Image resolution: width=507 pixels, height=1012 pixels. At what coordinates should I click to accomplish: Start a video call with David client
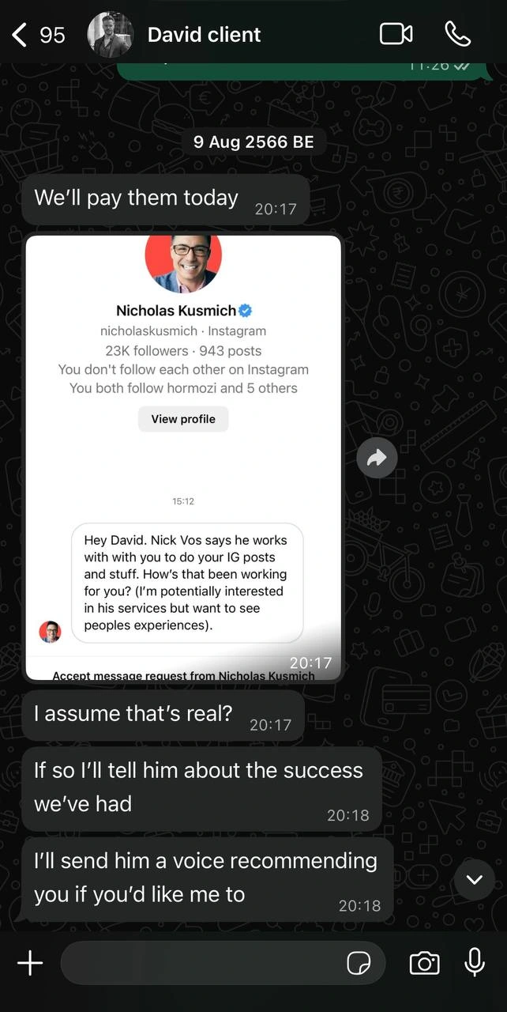pos(396,34)
